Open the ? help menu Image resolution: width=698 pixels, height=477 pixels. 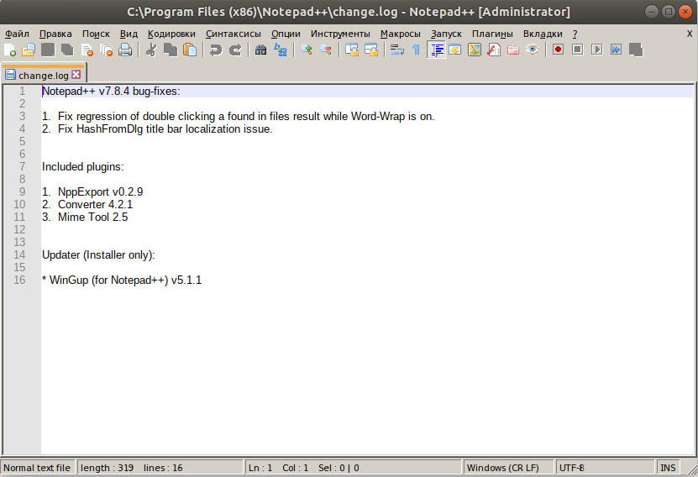pos(575,34)
